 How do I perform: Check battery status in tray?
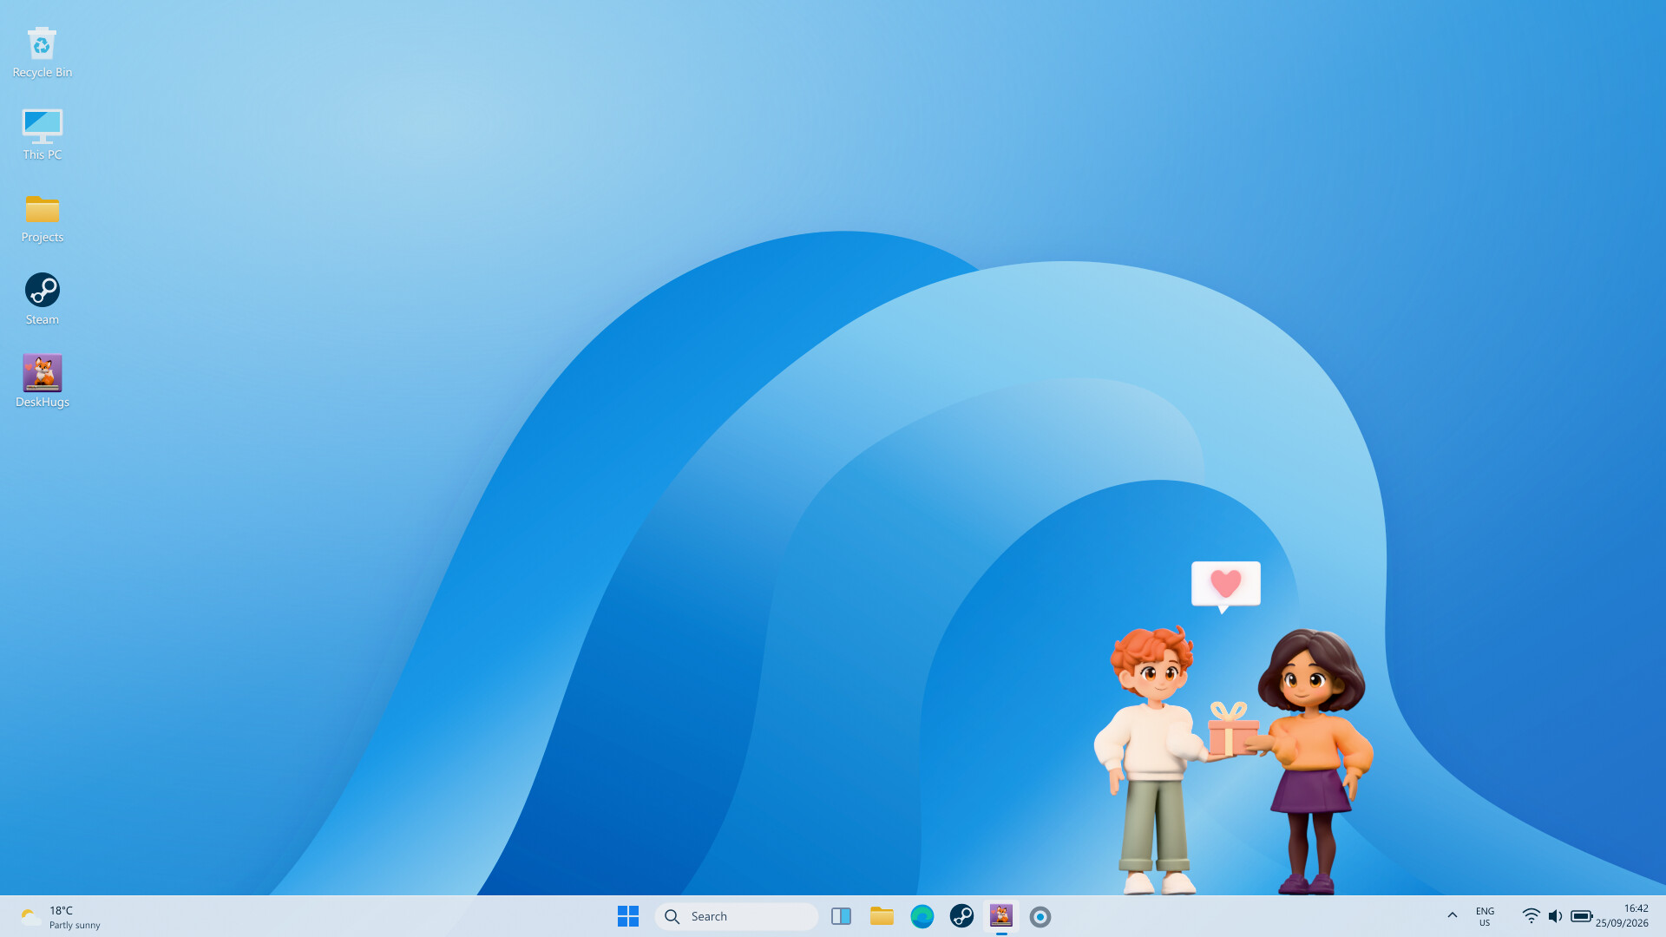1581,916
